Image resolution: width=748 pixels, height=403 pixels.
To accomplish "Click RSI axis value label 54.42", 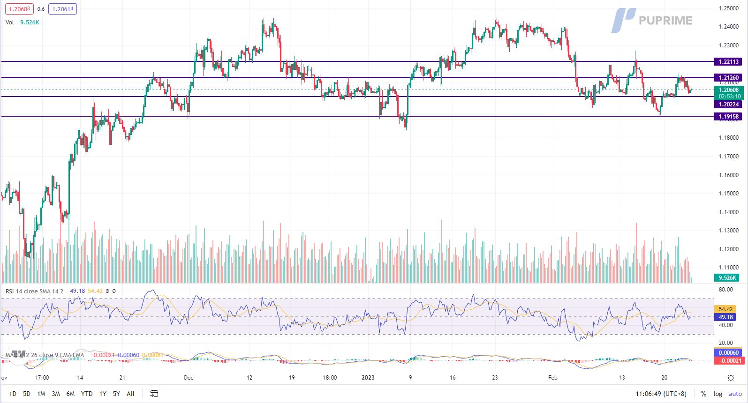I will (x=725, y=309).
